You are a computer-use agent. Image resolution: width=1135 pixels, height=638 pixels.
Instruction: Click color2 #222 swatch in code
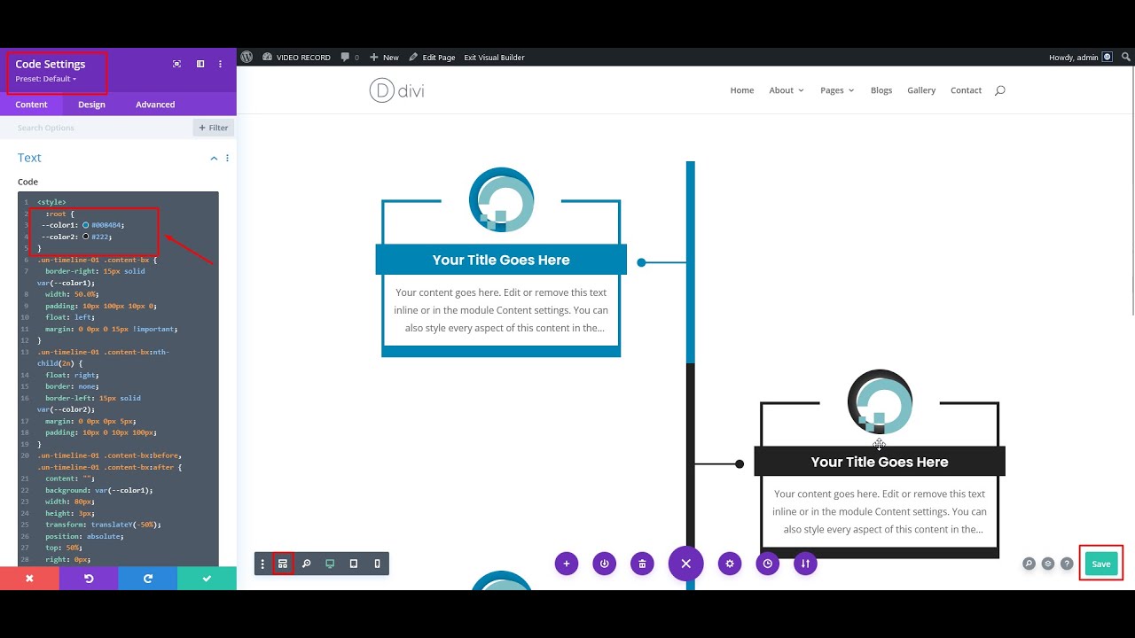86,237
